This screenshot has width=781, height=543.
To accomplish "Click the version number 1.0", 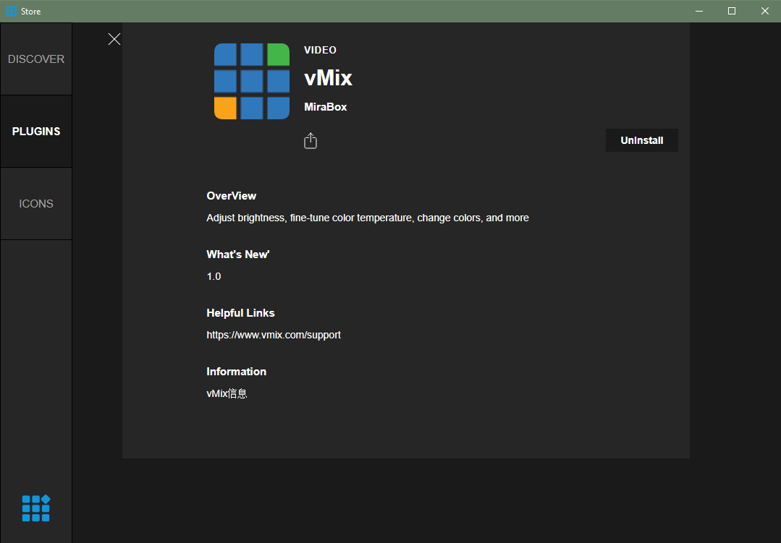I will coord(214,276).
